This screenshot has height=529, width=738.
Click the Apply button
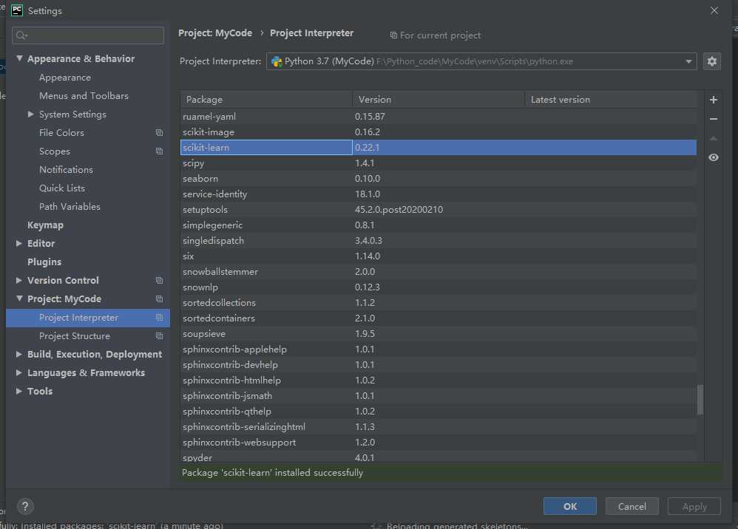pos(694,506)
